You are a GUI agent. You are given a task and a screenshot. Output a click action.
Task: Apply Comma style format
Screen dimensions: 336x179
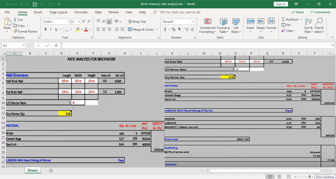click(x=179, y=29)
